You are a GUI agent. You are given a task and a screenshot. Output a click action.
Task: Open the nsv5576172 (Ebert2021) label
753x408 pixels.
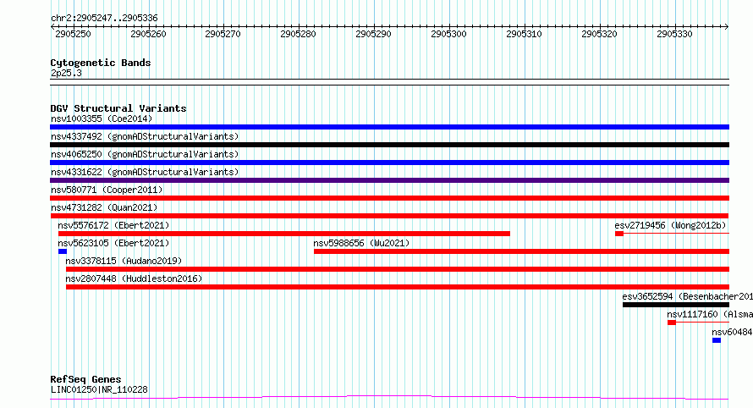point(113,225)
